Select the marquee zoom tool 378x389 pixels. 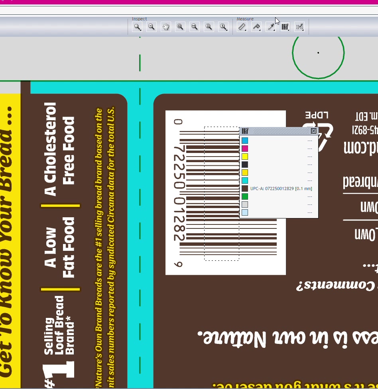tap(180, 27)
